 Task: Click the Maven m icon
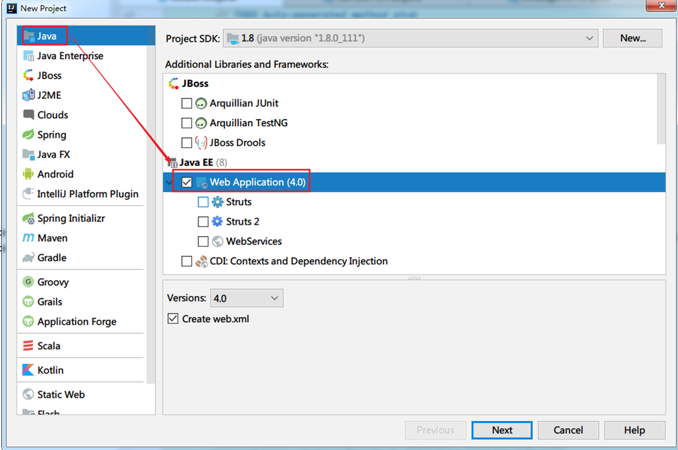[28, 237]
